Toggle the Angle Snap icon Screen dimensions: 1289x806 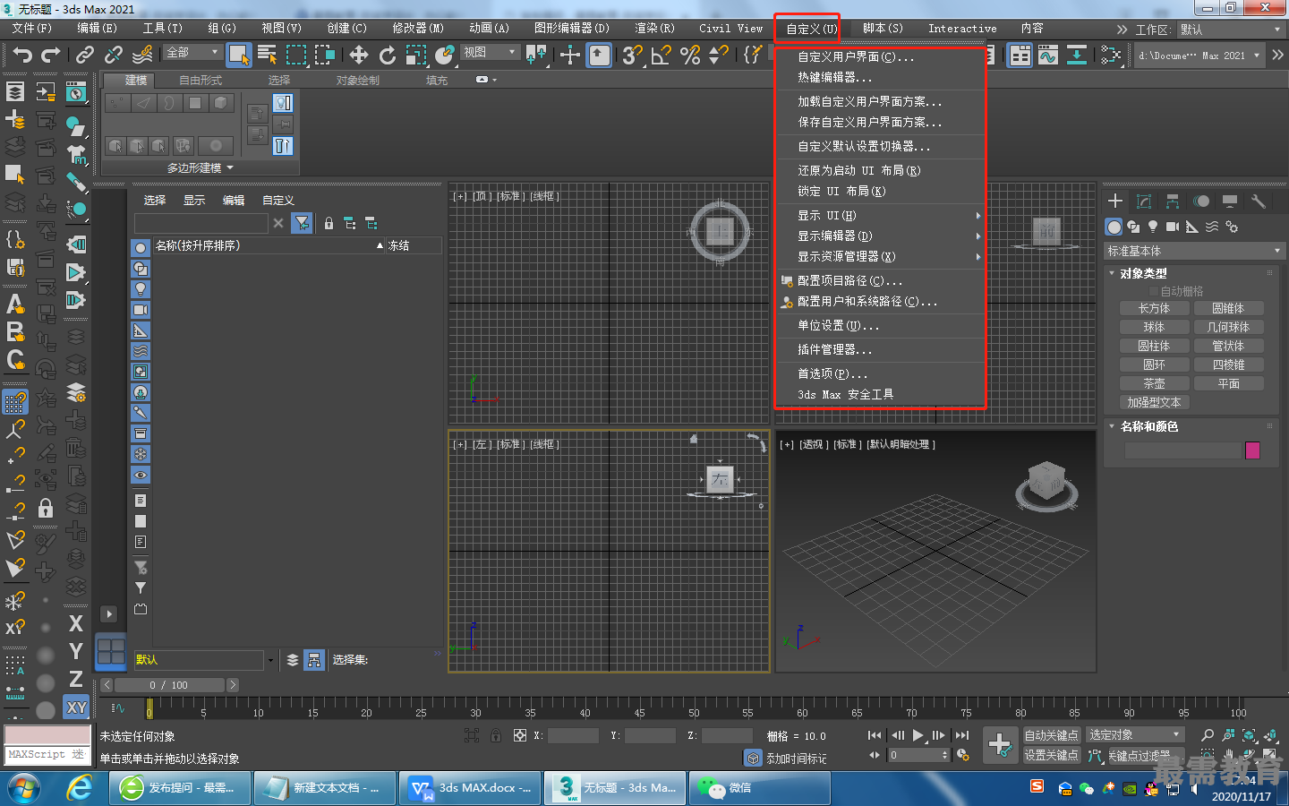(x=661, y=56)
